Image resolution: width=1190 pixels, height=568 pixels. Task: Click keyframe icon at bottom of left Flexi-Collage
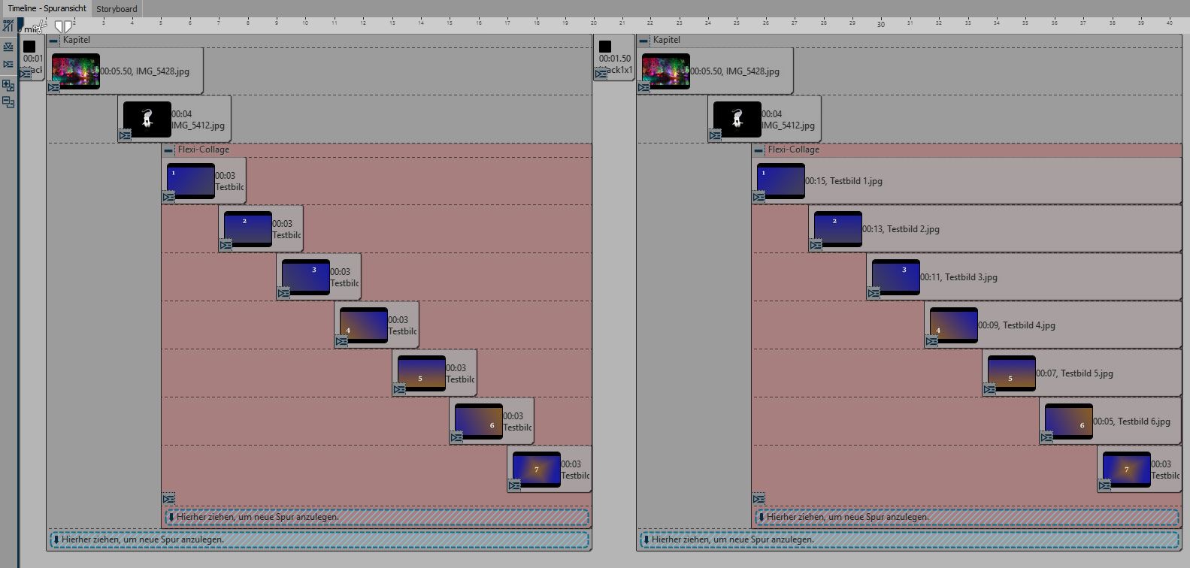pos(168,500)
